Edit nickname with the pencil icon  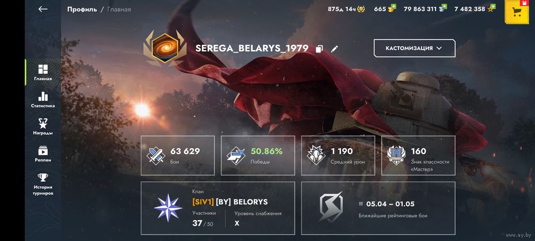point(334,49)
